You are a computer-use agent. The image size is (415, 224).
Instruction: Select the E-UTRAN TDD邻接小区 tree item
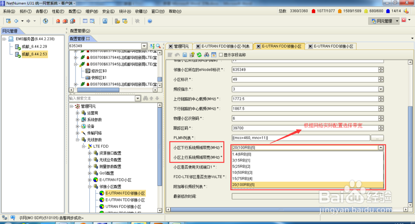pos(125,200)
